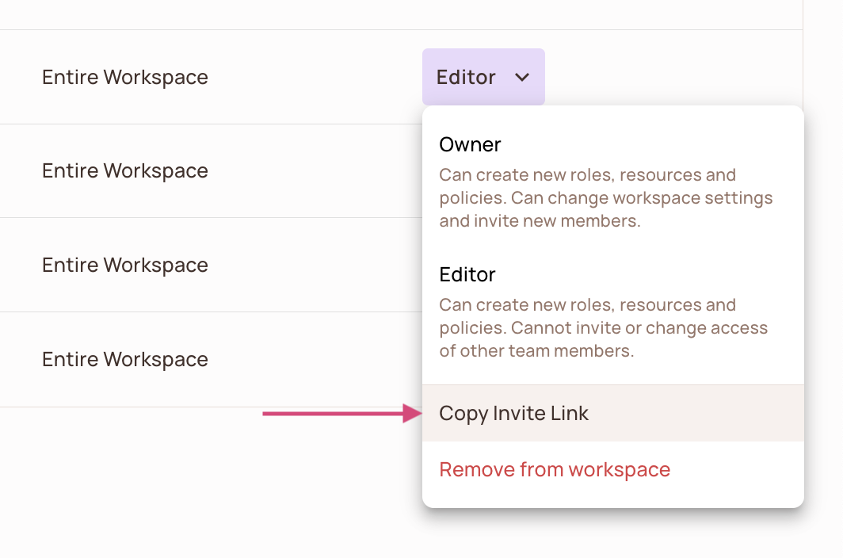Click the chevron arrow beside Editor
The width and height of the screenshot is (843, 558).
pos(522,78)
